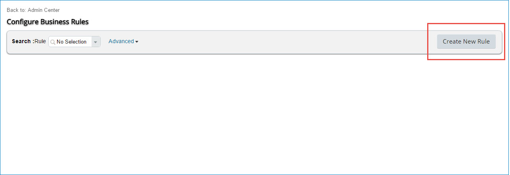The width and height of the screenshot is (510, 175).
Task: Click the search glass beside No Selection
Action: [53, 42]
